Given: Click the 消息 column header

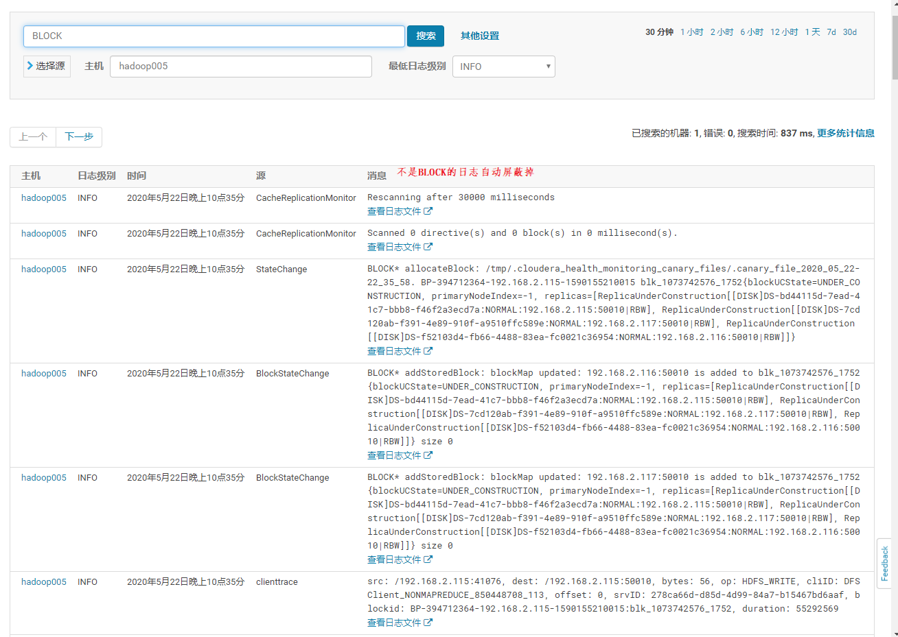Looking at the screenshot, I should coord(377,176).
